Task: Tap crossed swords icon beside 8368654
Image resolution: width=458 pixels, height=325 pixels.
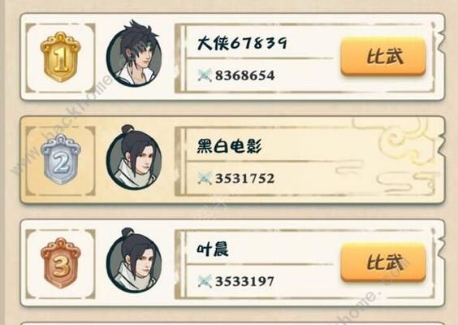Action: [x=205, y=75]
